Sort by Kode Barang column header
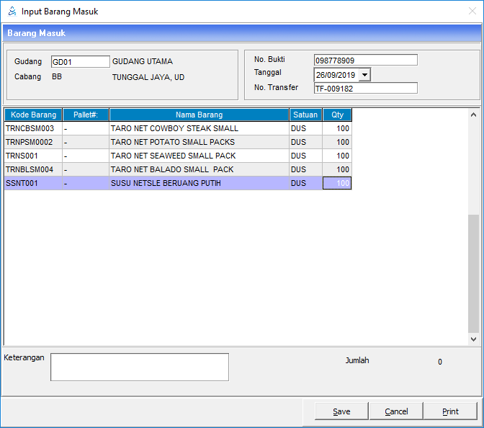 click(x=33, y=115)
